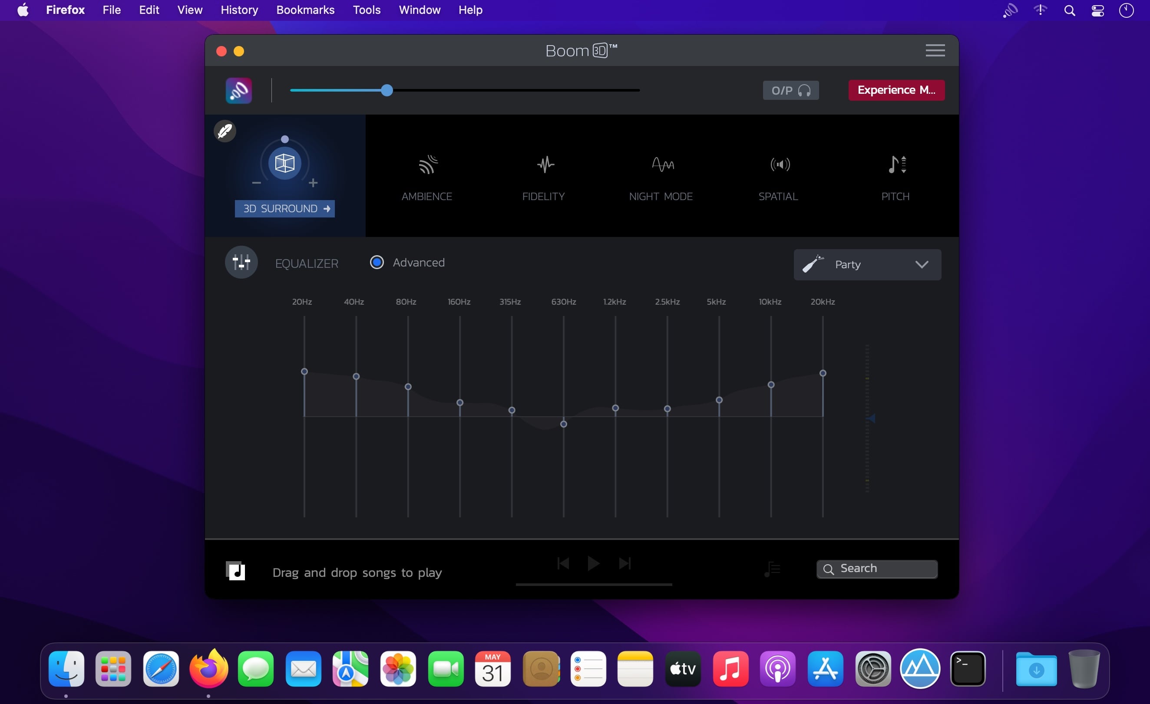Open Control Center in menu bar
This screenshot has height=704, width=1150.
click(1098, 10)
